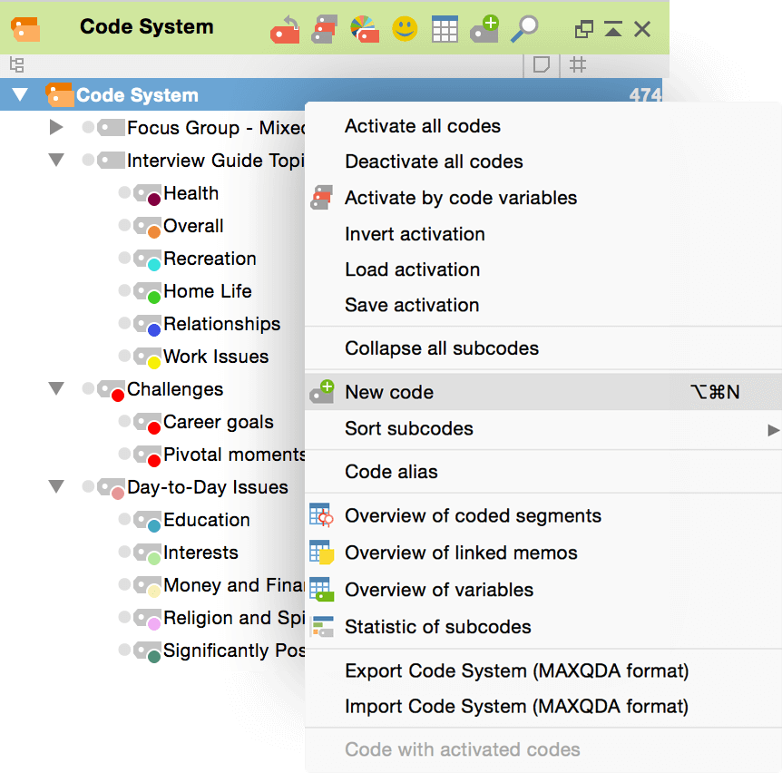Undock the Code System window
This screenshot has height=773, width=782.
pyautogui.click(x=584, y=29)
